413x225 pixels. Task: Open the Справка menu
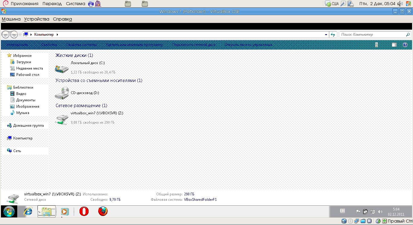62,19
